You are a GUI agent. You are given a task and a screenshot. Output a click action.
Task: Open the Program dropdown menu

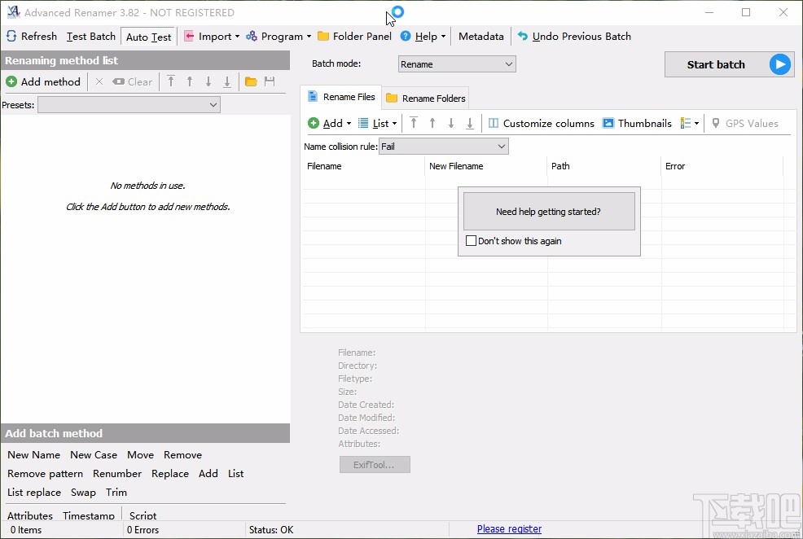(279, 37)
